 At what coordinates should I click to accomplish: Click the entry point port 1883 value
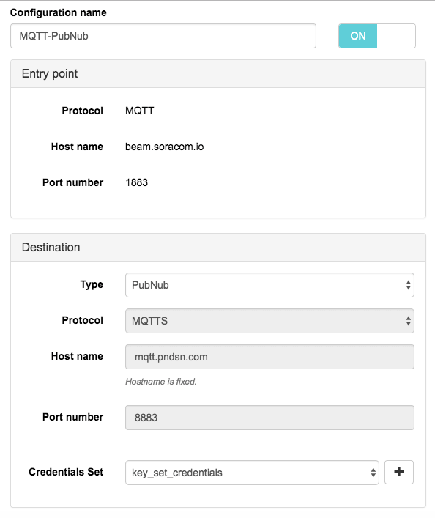click(137, 182)
